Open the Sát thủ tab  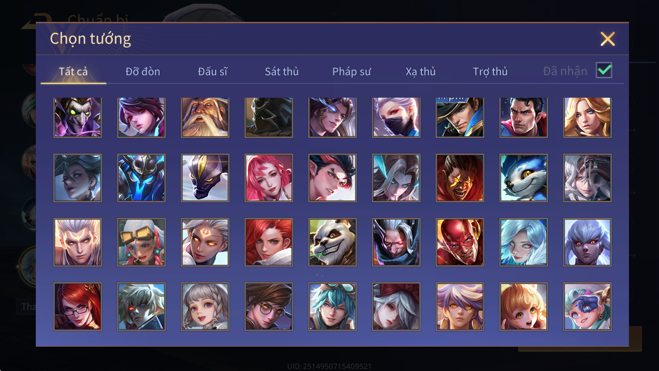tap(282, 72)
